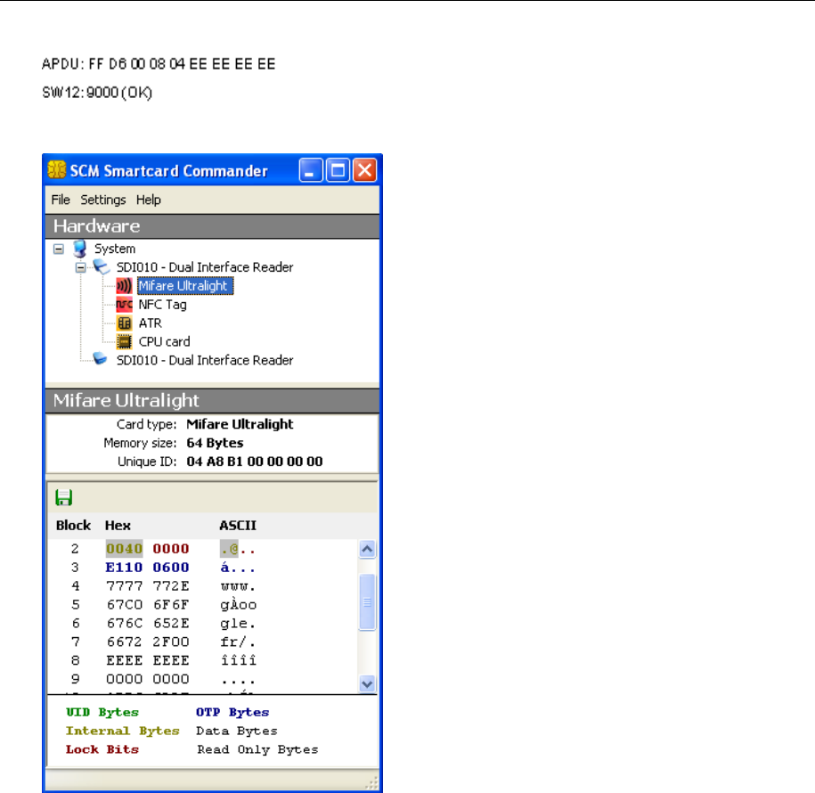Click the green save floppy disk icon
Screen dimensions: 815x793
(x=64, y=498)
